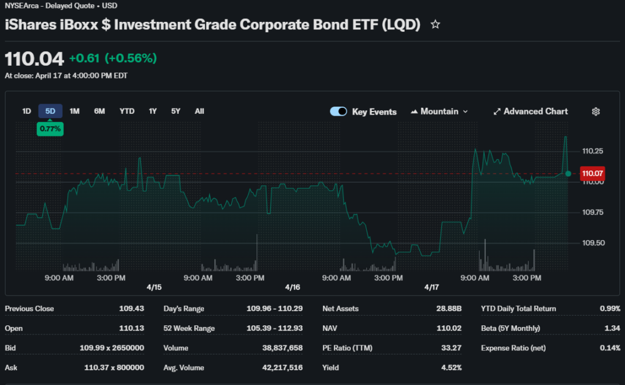This screenshot has width=625, height=385.
Task: Show the YTD chart range
Action: coord(127,111)
